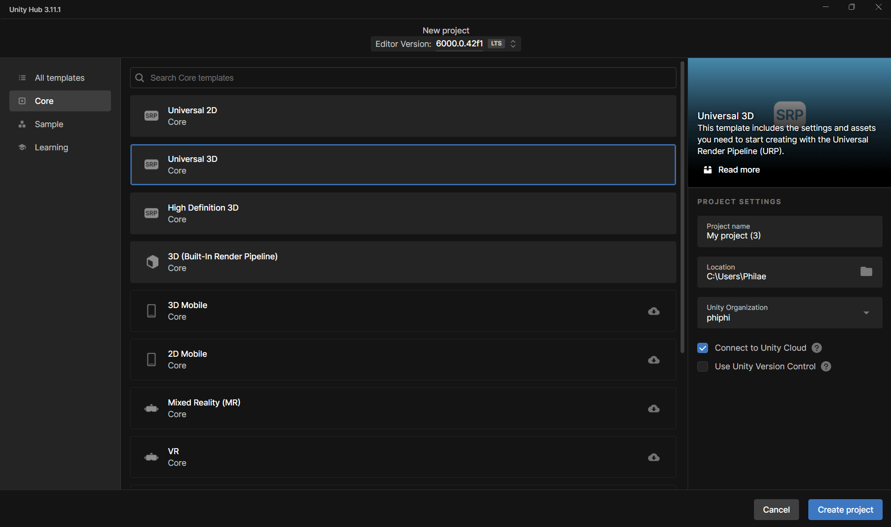Click the headset icon for VR template
Image resolution: width=891 pixels, height=527 pixels.
coord(151,457)
